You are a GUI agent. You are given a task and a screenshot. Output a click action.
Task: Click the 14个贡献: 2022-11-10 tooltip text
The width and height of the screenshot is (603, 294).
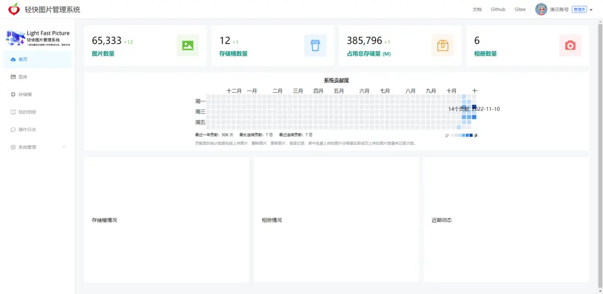tap(474, 109)
